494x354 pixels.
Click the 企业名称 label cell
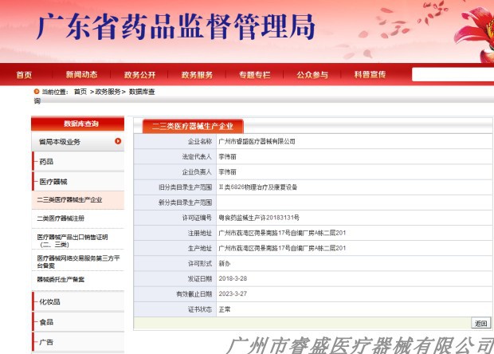click(175, 141)
